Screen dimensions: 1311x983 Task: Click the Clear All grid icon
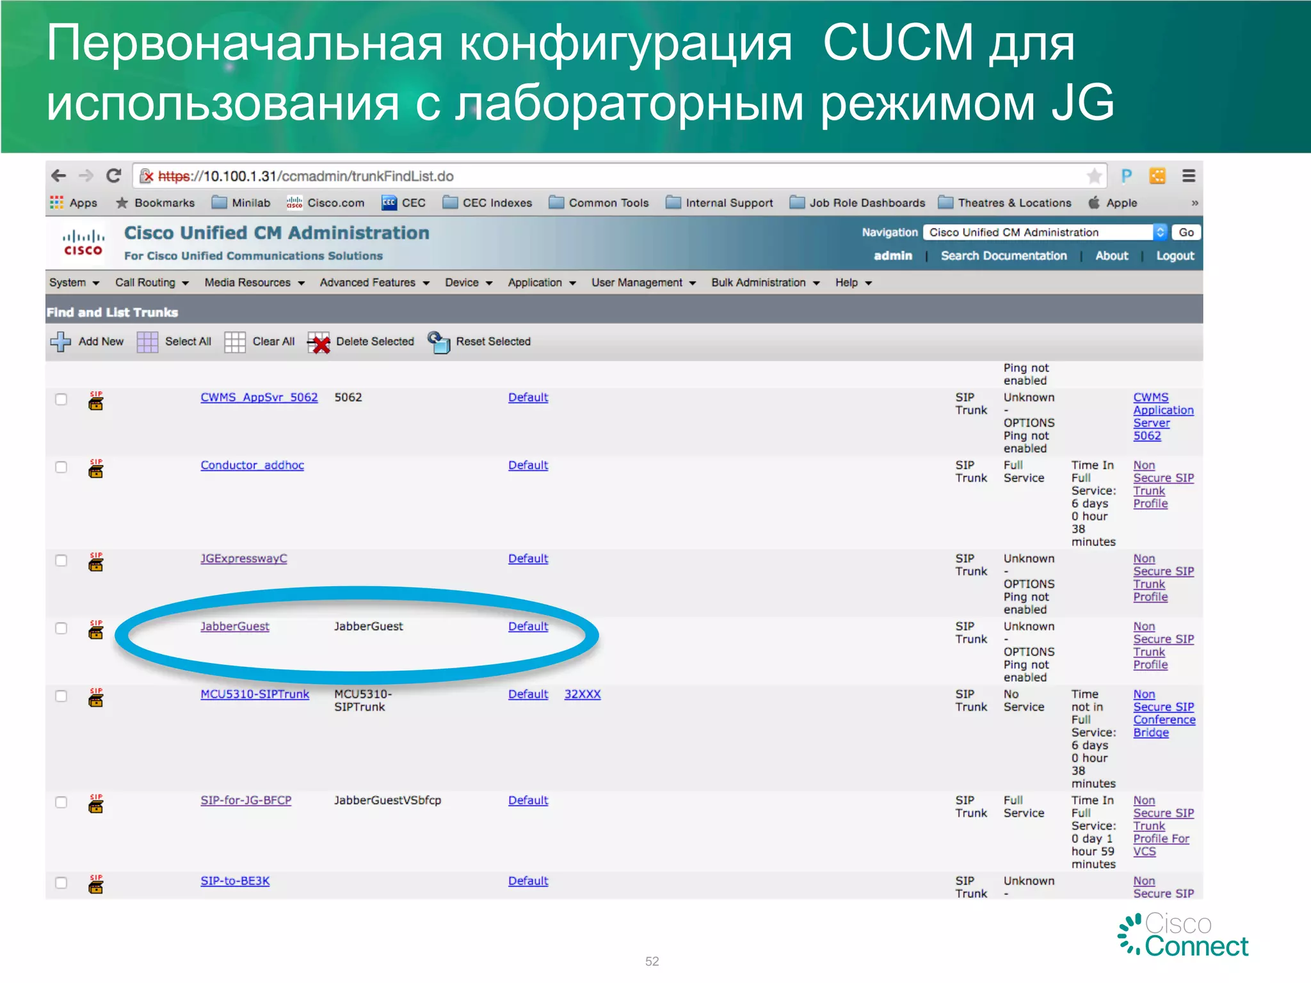[x=234, y=342]
